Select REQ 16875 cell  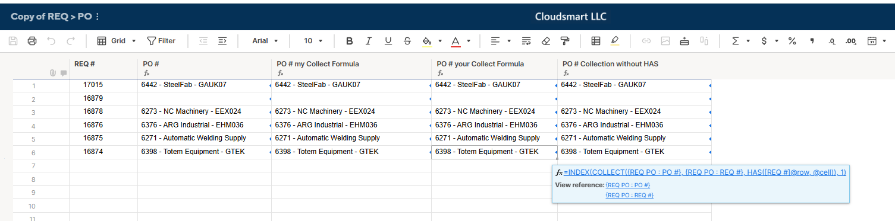point(103,139)
